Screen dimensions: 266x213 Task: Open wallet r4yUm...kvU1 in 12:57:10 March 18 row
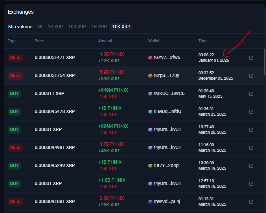pyautogui.click(x=167, y=184)
